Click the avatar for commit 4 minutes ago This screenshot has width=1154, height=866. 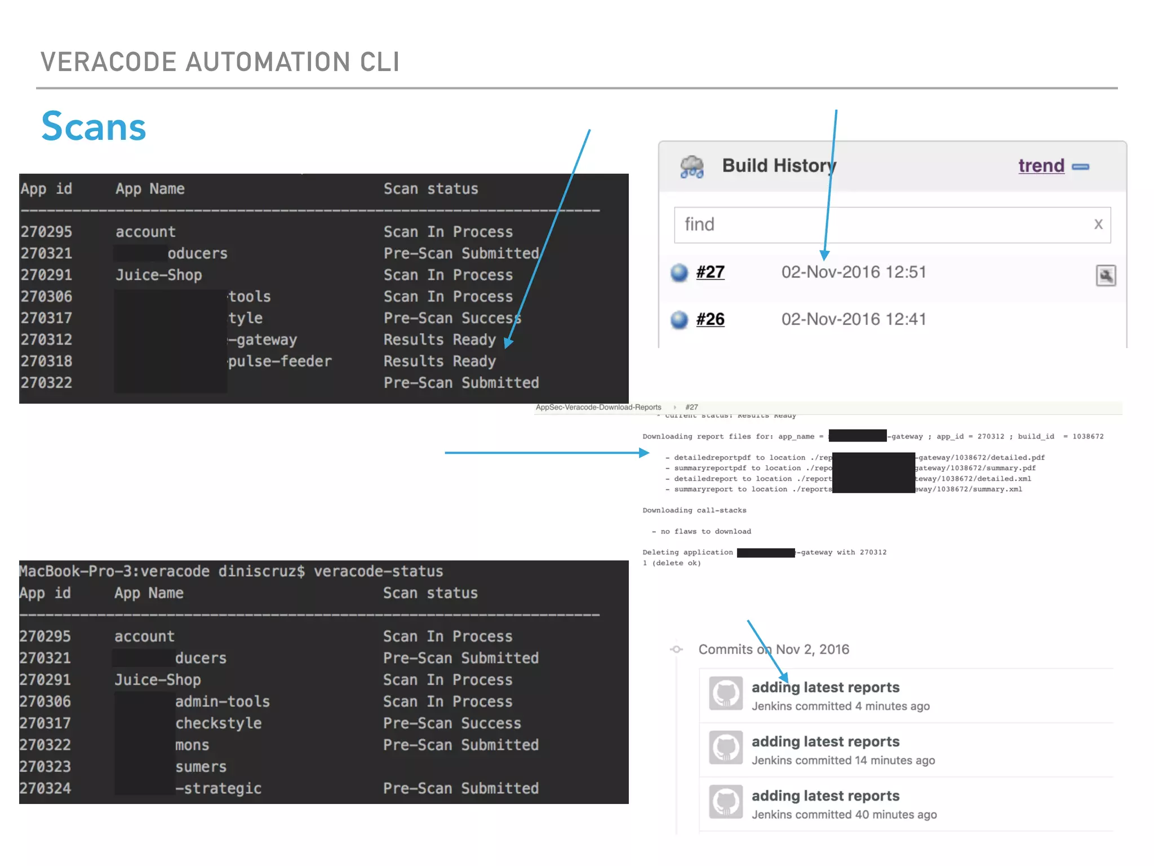[x=726, y=693]
